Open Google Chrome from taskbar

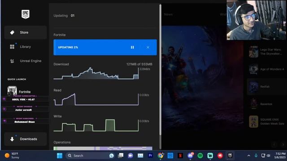point(161,156)
